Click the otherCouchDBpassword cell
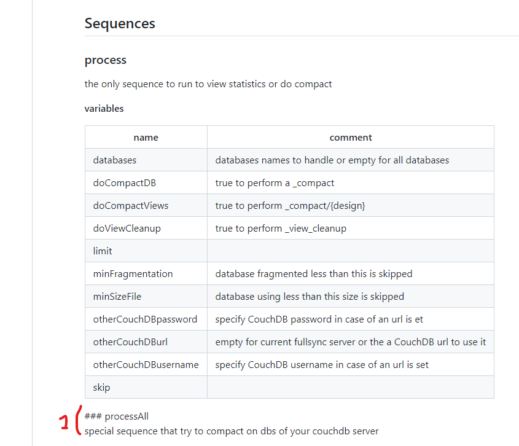 tap(145, 319)
